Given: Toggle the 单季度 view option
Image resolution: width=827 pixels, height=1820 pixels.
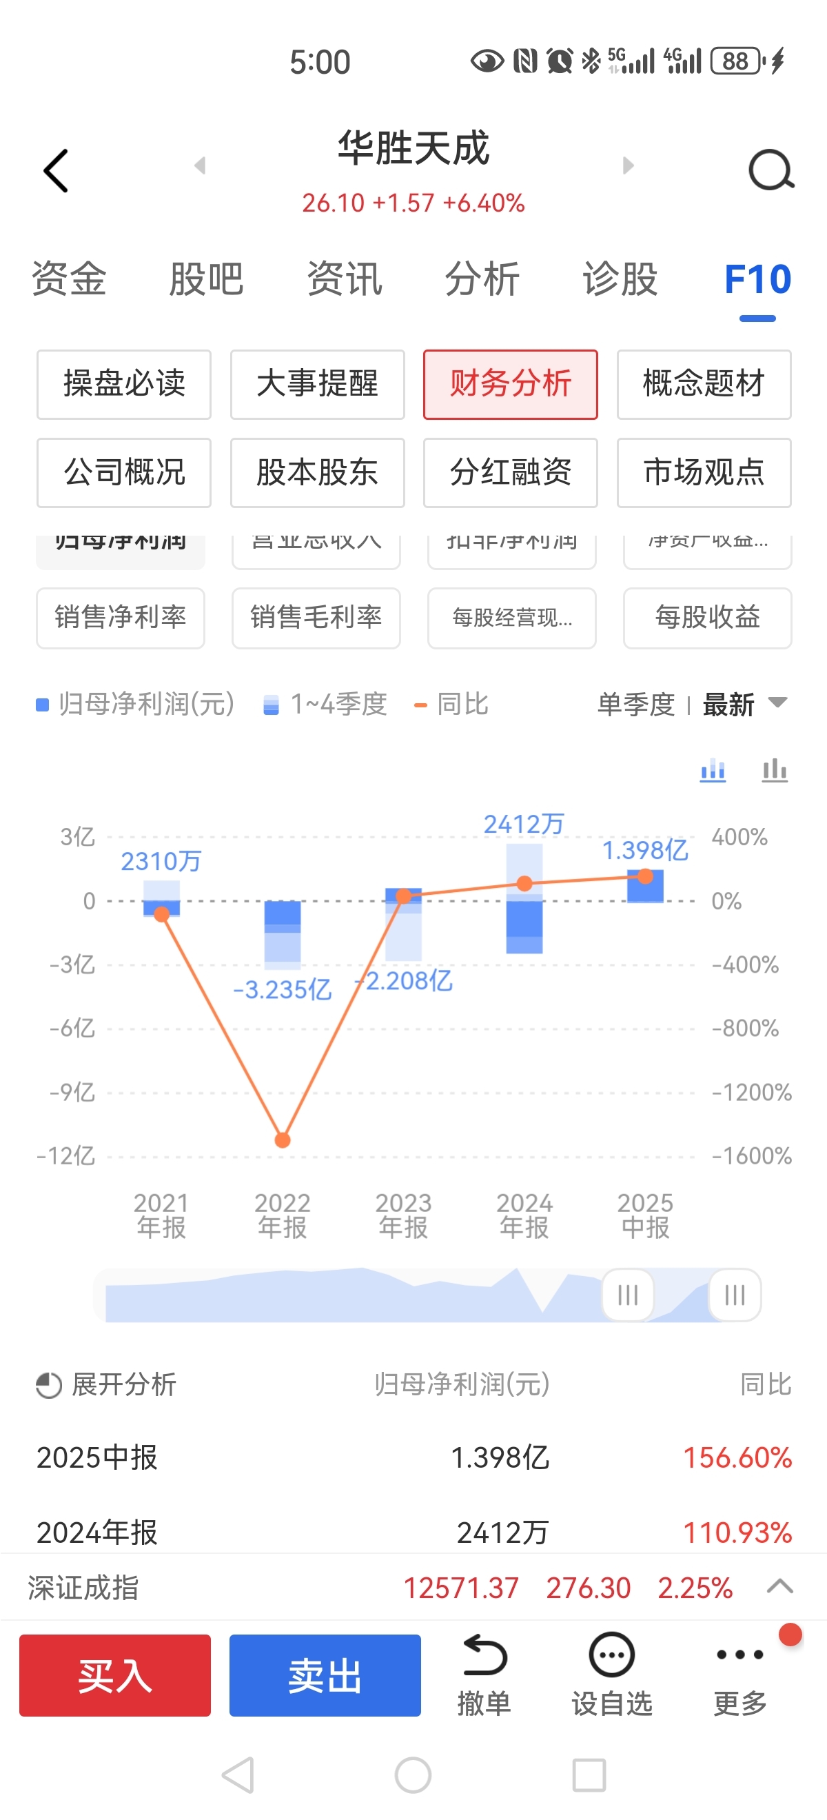Looking at the screenshot, I should click(x=636, y=705).
